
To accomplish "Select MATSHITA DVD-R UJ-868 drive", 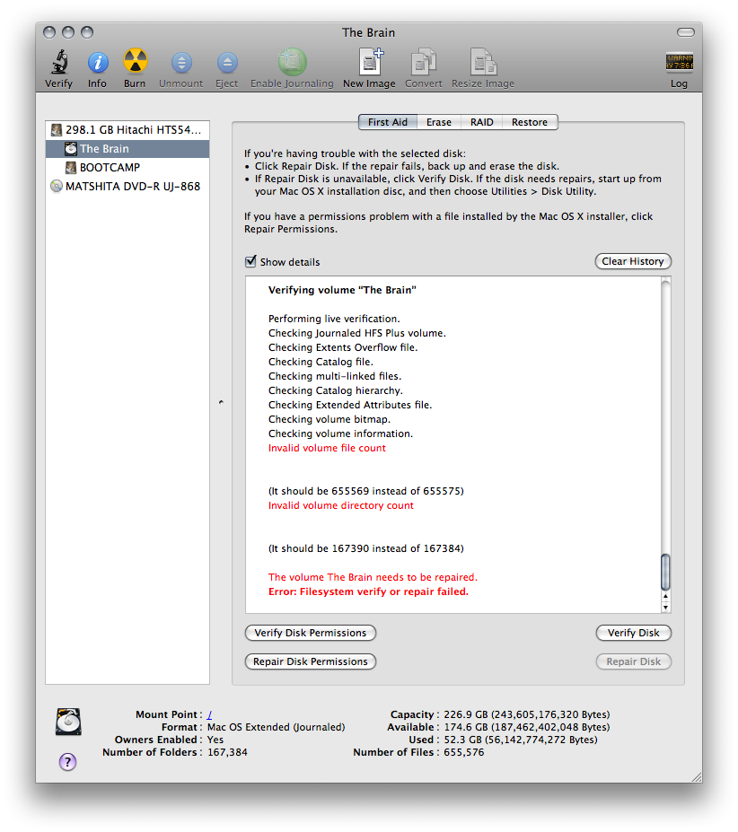I will [x=127, y=187].
